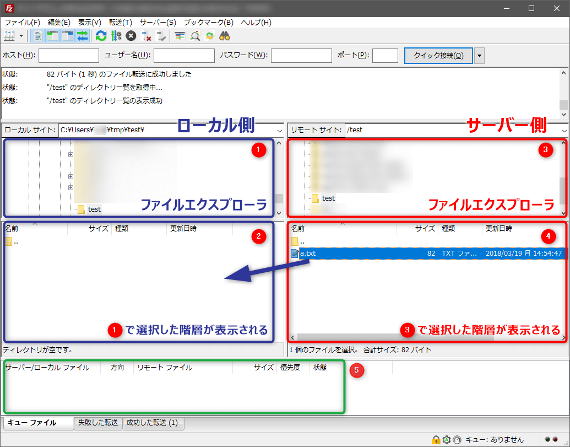Toggle message log display

tap(37, 36)
